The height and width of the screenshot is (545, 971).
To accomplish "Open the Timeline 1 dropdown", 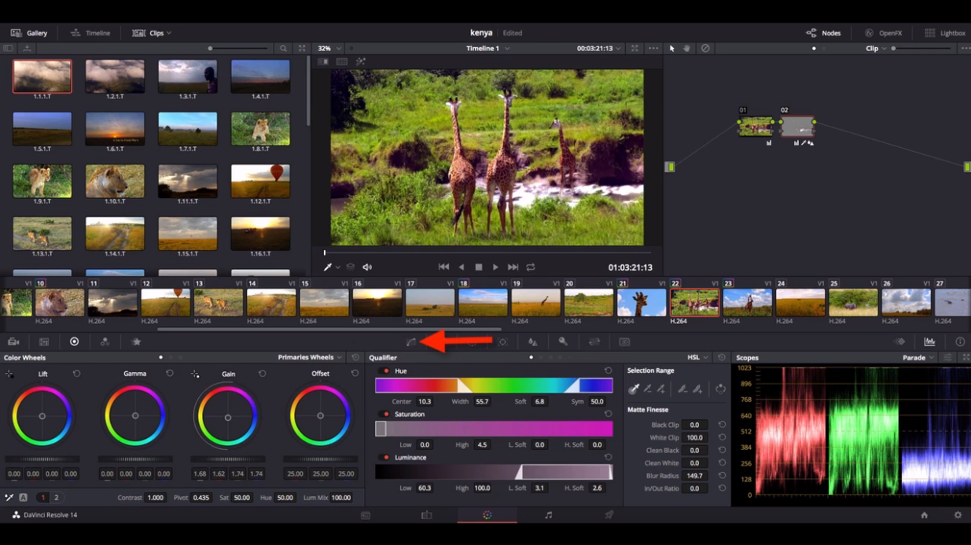I will coord(487,49).
